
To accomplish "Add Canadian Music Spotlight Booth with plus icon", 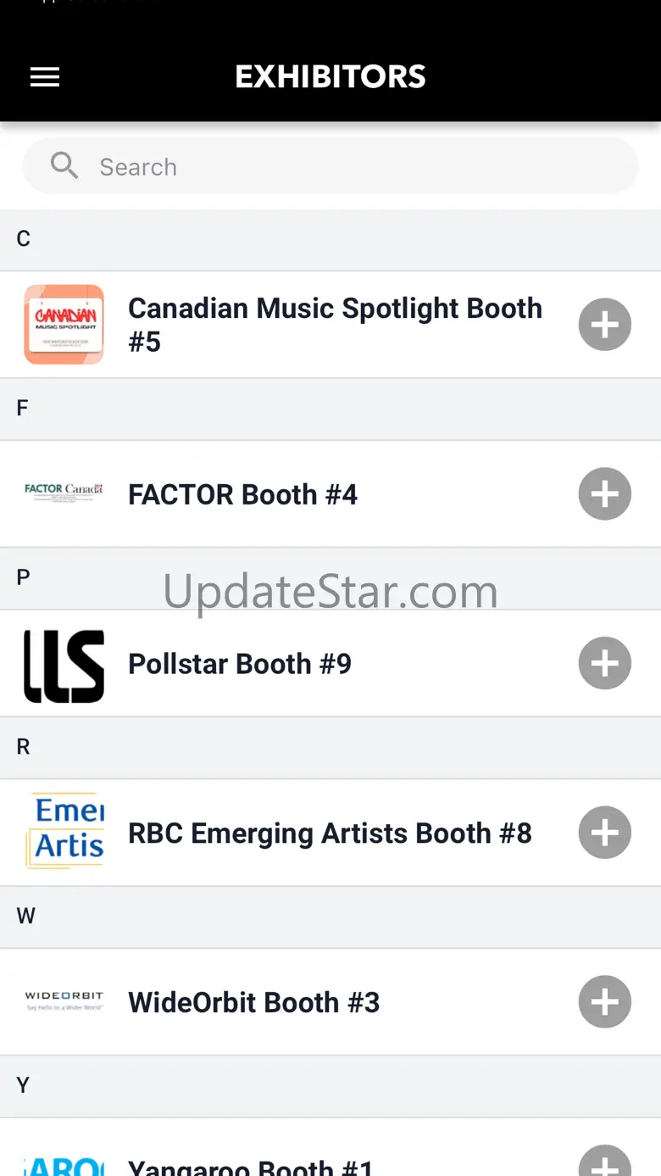I will [605, 325].
